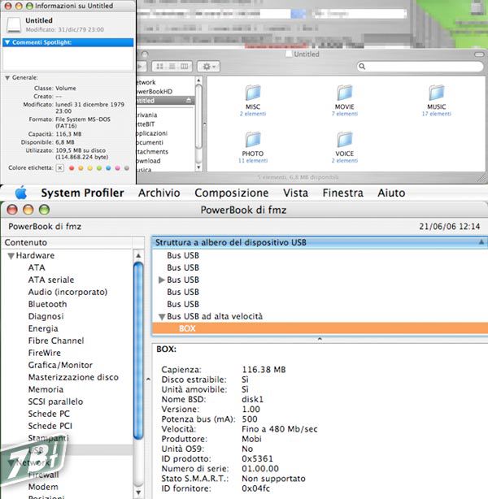This screenshot has width=488, height=499.
Task: Open the MISC folder
Action: 253,93
